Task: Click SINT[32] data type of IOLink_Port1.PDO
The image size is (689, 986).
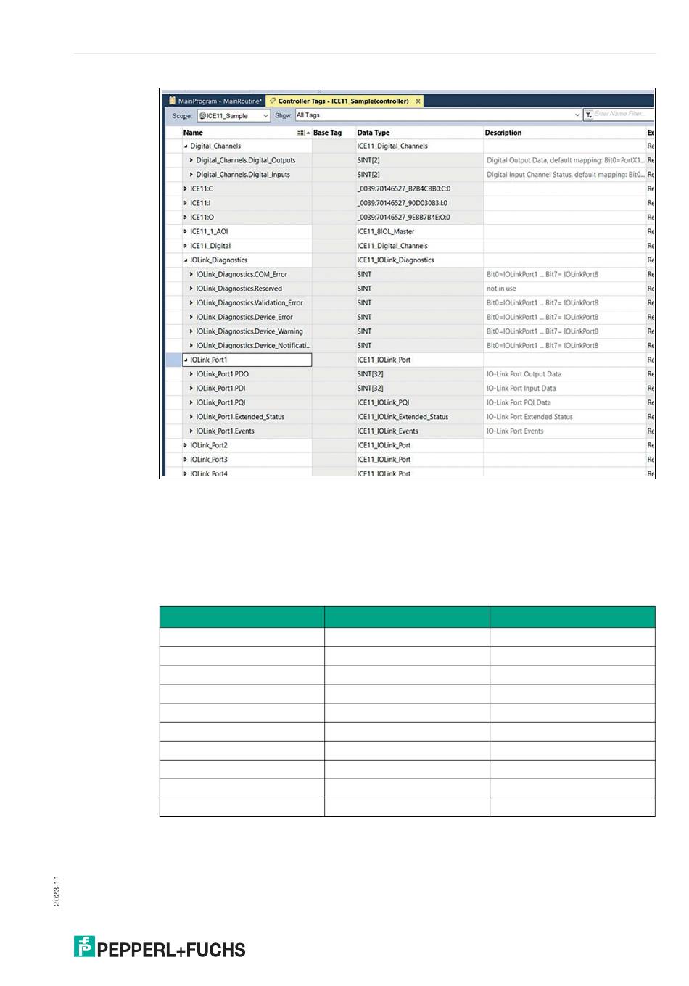Action: pos(371,374)
